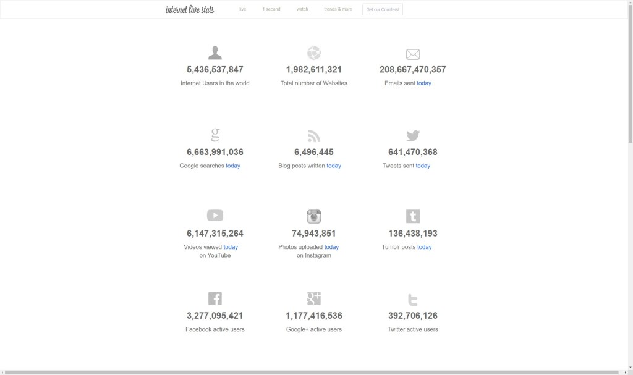
Task: Select the Facebook active users icon
Action: tap(215, 298)
